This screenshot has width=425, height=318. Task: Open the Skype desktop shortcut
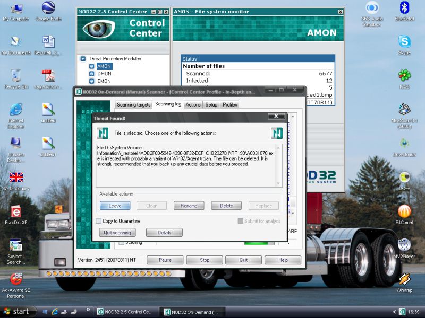[x=404, y=42]
